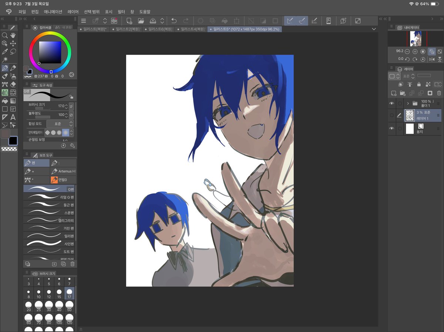This screenshot has height=332, width=444.
Task: Switch to the 일러스트4[복원] tab
Action: point(192,29)
